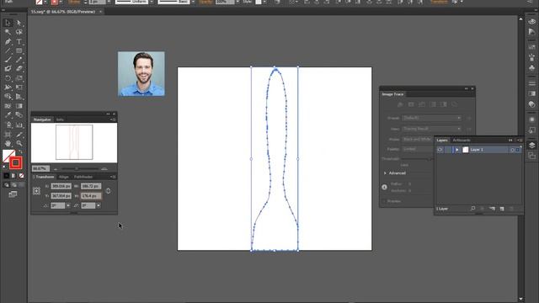Click the Layer 1 target circle

click(x=512, y=150)
